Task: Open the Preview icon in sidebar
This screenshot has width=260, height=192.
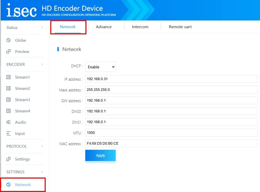Action: (8, 52)
